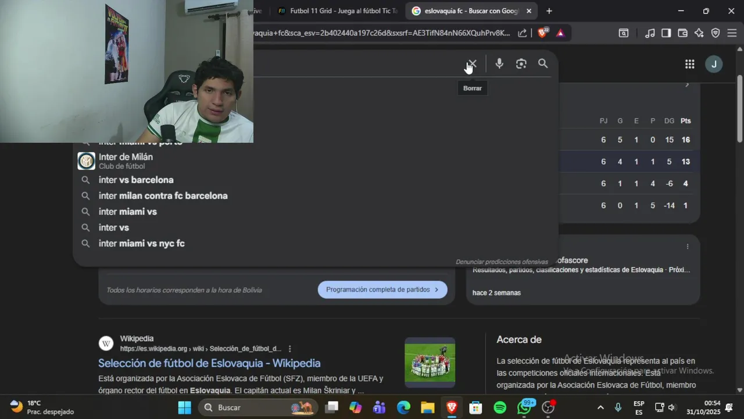Screen dimensions: 744x419
Task: Open Copilot from the taskbar
Action: pyautogui.click(x=355, y=407)
